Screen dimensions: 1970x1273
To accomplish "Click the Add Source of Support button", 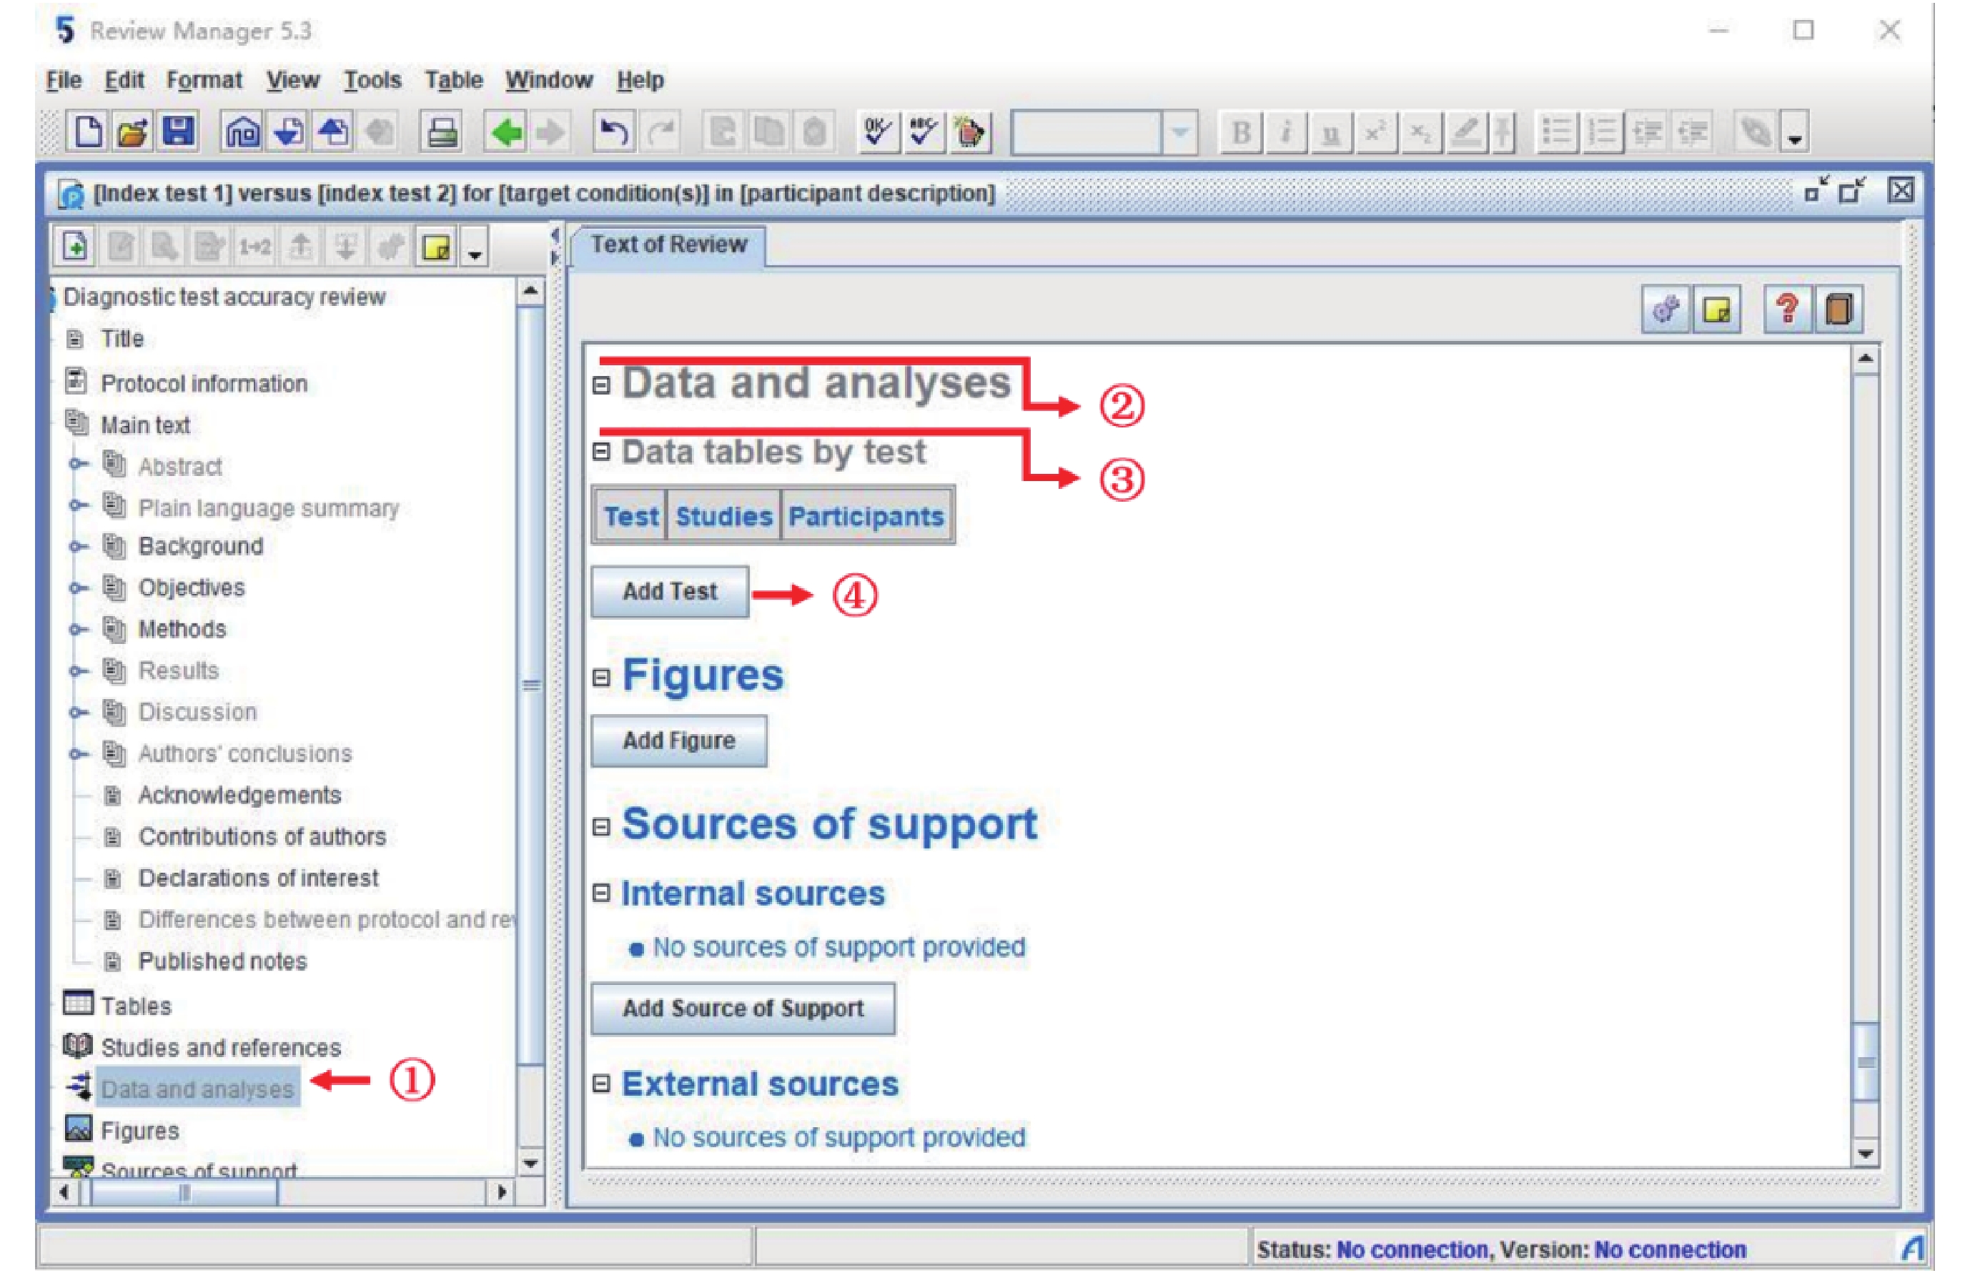I will pyautogui.click(x=743, y=1009).
